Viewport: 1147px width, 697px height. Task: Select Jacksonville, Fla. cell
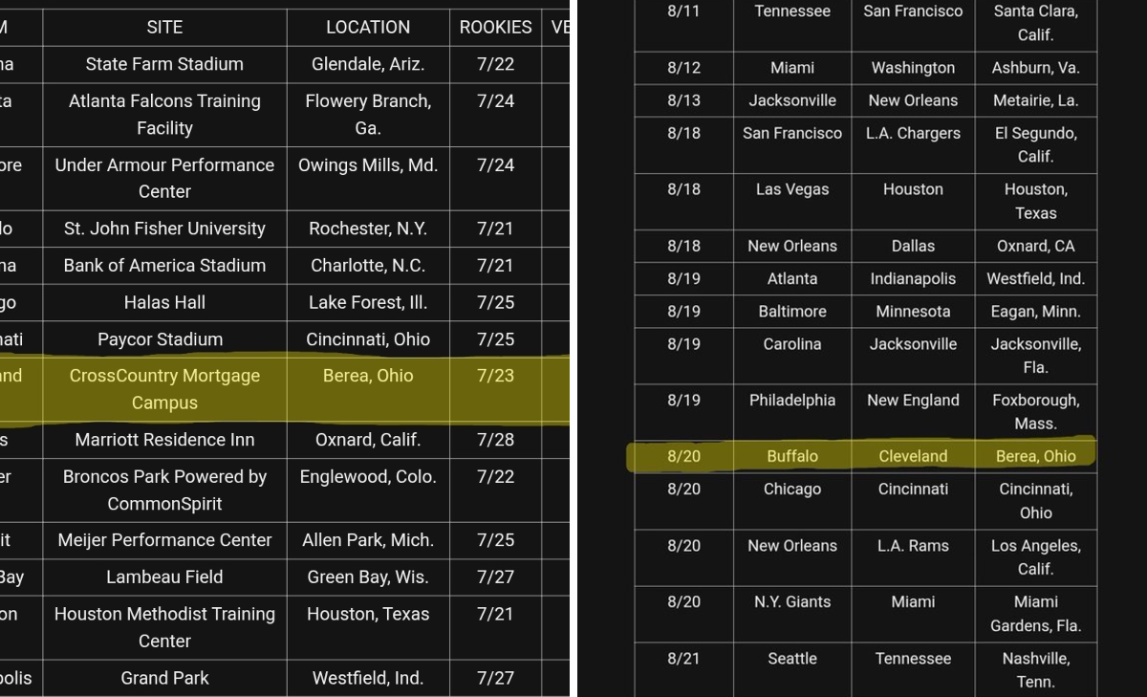(1036, 356)
